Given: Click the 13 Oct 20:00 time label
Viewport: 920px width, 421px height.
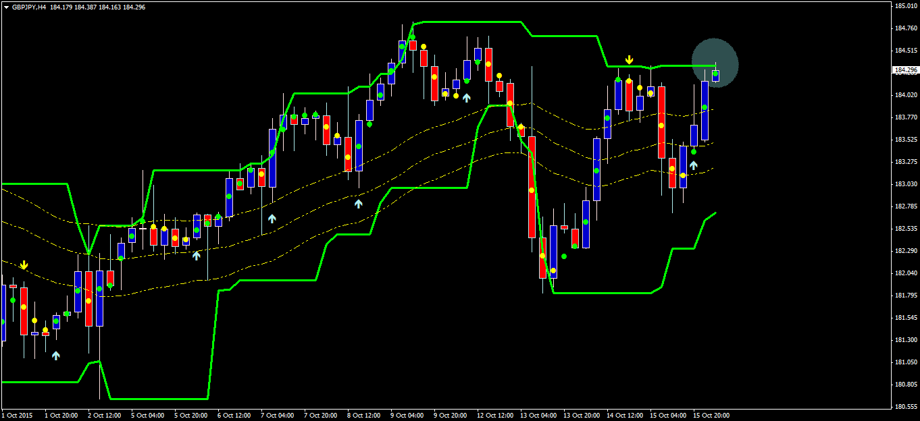Looking at the screenshot, I should pyautogui.click(x=582, y=416).
